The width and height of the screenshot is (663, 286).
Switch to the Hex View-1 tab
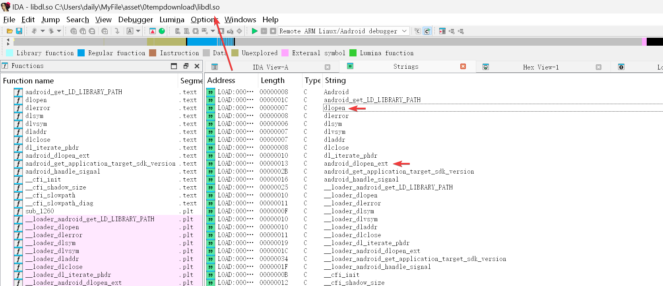(541, 67)
